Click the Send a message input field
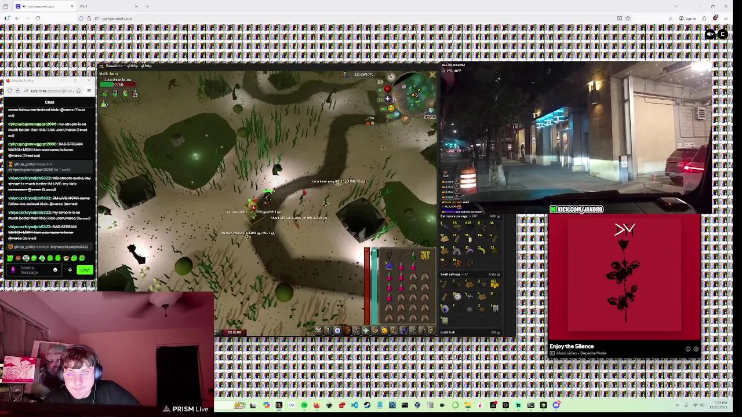 [34, 270]
